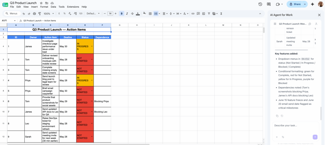
Task: Open the Google account avatar
Action: 321,4
